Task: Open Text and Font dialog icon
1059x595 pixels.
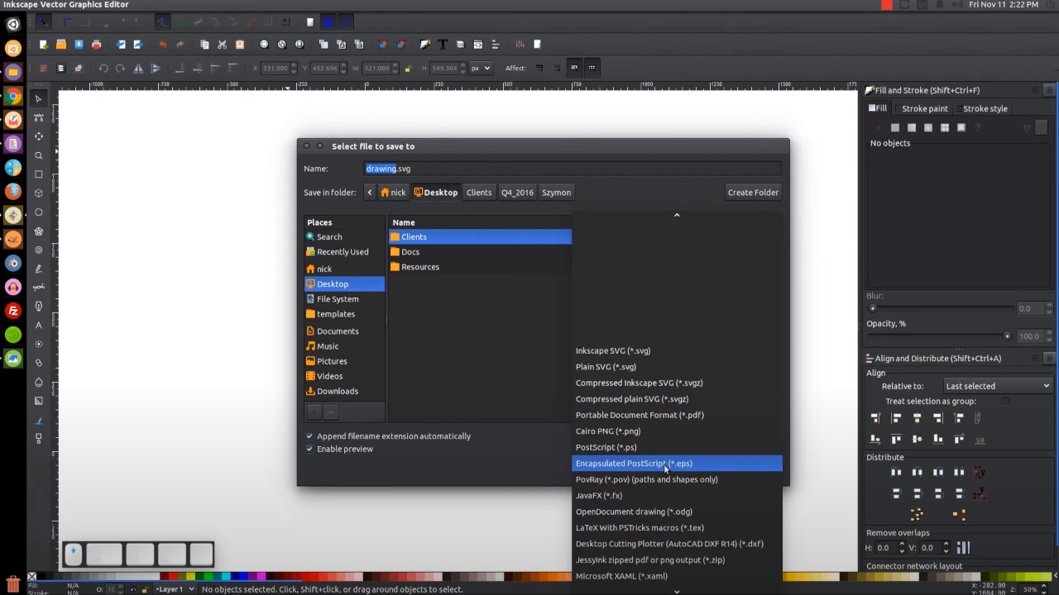Action: (x=443, y=45)
